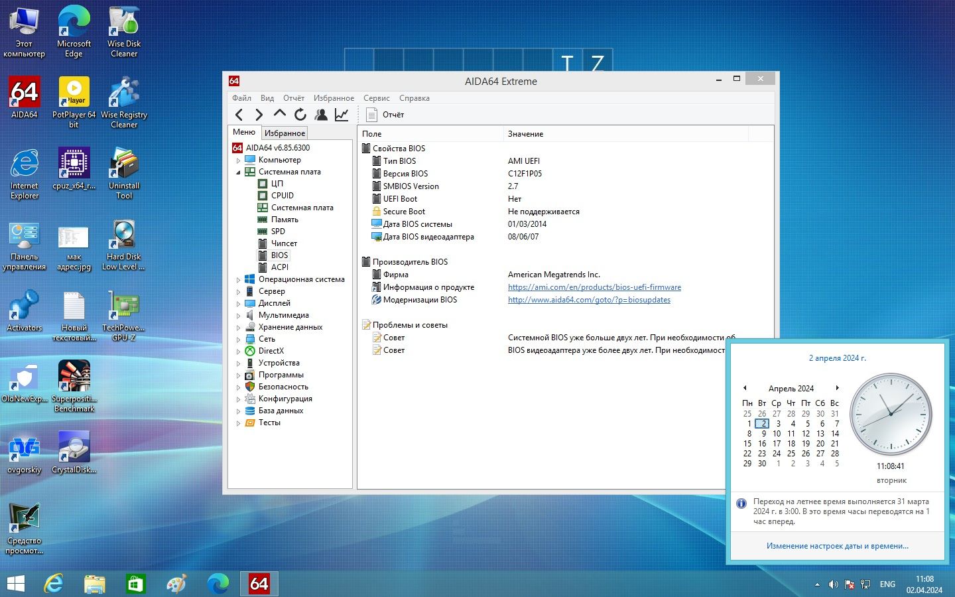Click the next month arrow in calendar

tap(837, 388)
